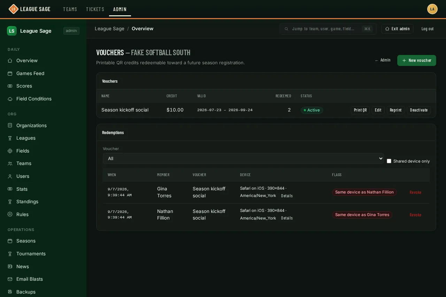Deactivate the Season kickoff social voucher
Viewport: 446px width, 297px height.
pyautogui.click(x=419, y=110)
